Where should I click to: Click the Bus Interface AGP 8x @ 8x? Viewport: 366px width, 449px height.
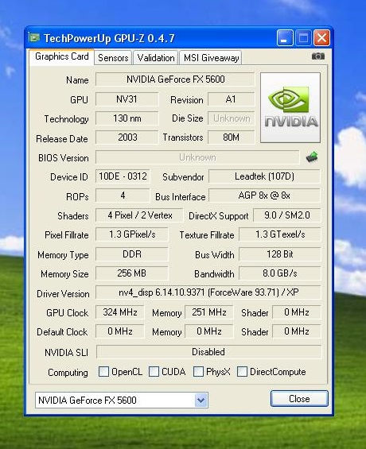264,195
